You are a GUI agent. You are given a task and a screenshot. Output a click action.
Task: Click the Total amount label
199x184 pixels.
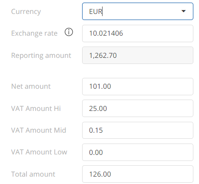pos(33,174)
